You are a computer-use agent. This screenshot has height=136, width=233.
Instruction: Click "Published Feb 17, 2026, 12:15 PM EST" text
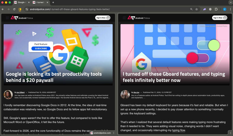click(x=157, y=92)
